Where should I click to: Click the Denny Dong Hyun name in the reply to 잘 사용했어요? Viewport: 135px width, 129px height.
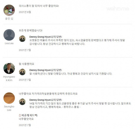(40, 70)
